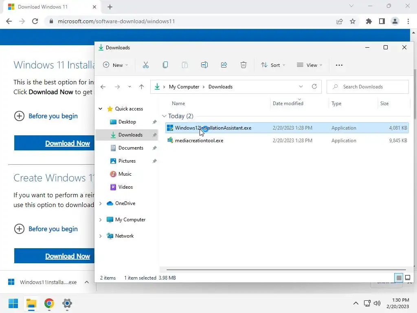Click first Download Now button on webpage
The width and height of the screenshot is (417, 313).
click(x=54, y=143)
